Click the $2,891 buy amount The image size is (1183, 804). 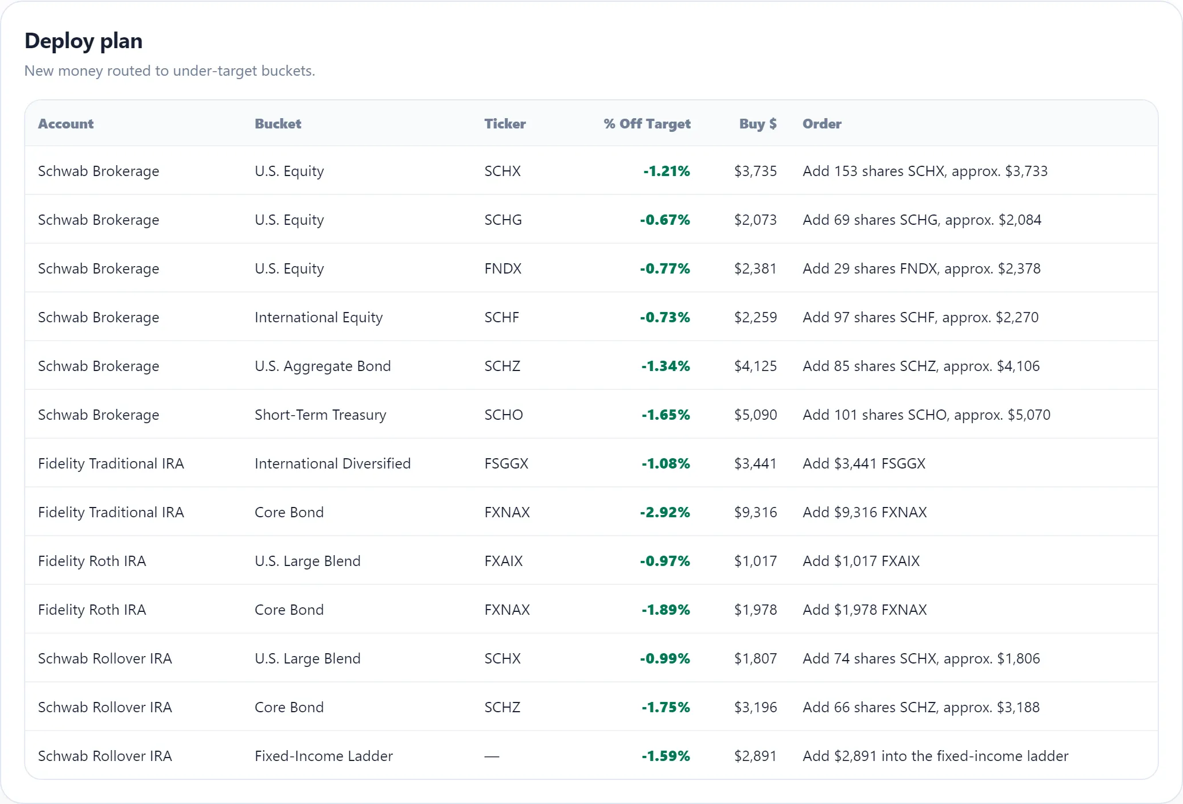756,756
